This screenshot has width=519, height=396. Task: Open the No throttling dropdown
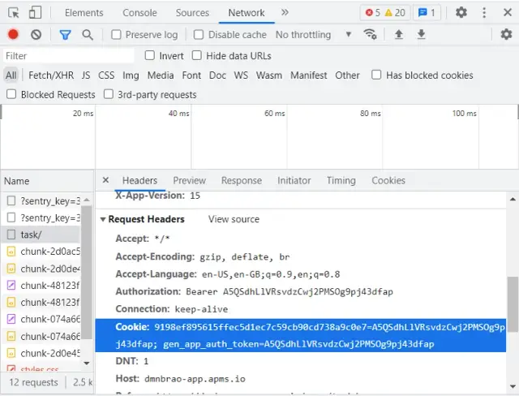pos(313,35)
